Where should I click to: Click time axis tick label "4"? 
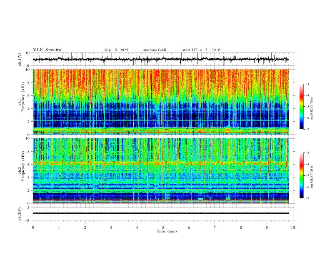pos(137,227)
